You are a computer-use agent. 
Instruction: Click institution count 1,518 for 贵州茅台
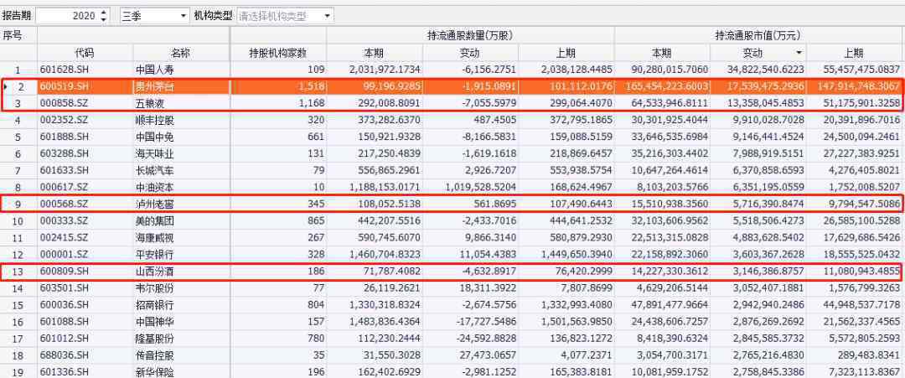coord(278,86)
